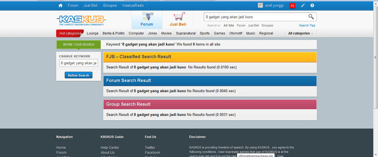Expand the All categories dropdown

point(301,33)
